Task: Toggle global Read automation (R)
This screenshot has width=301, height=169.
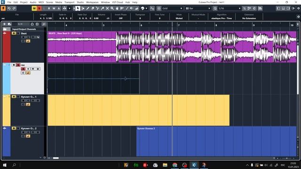Action: [x=49, y=8]
